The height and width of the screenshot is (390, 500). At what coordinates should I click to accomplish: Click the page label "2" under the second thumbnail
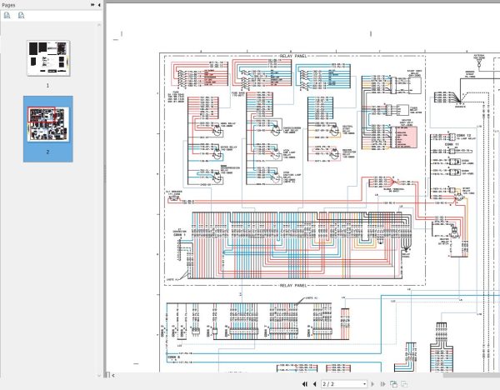click(47, 152)
